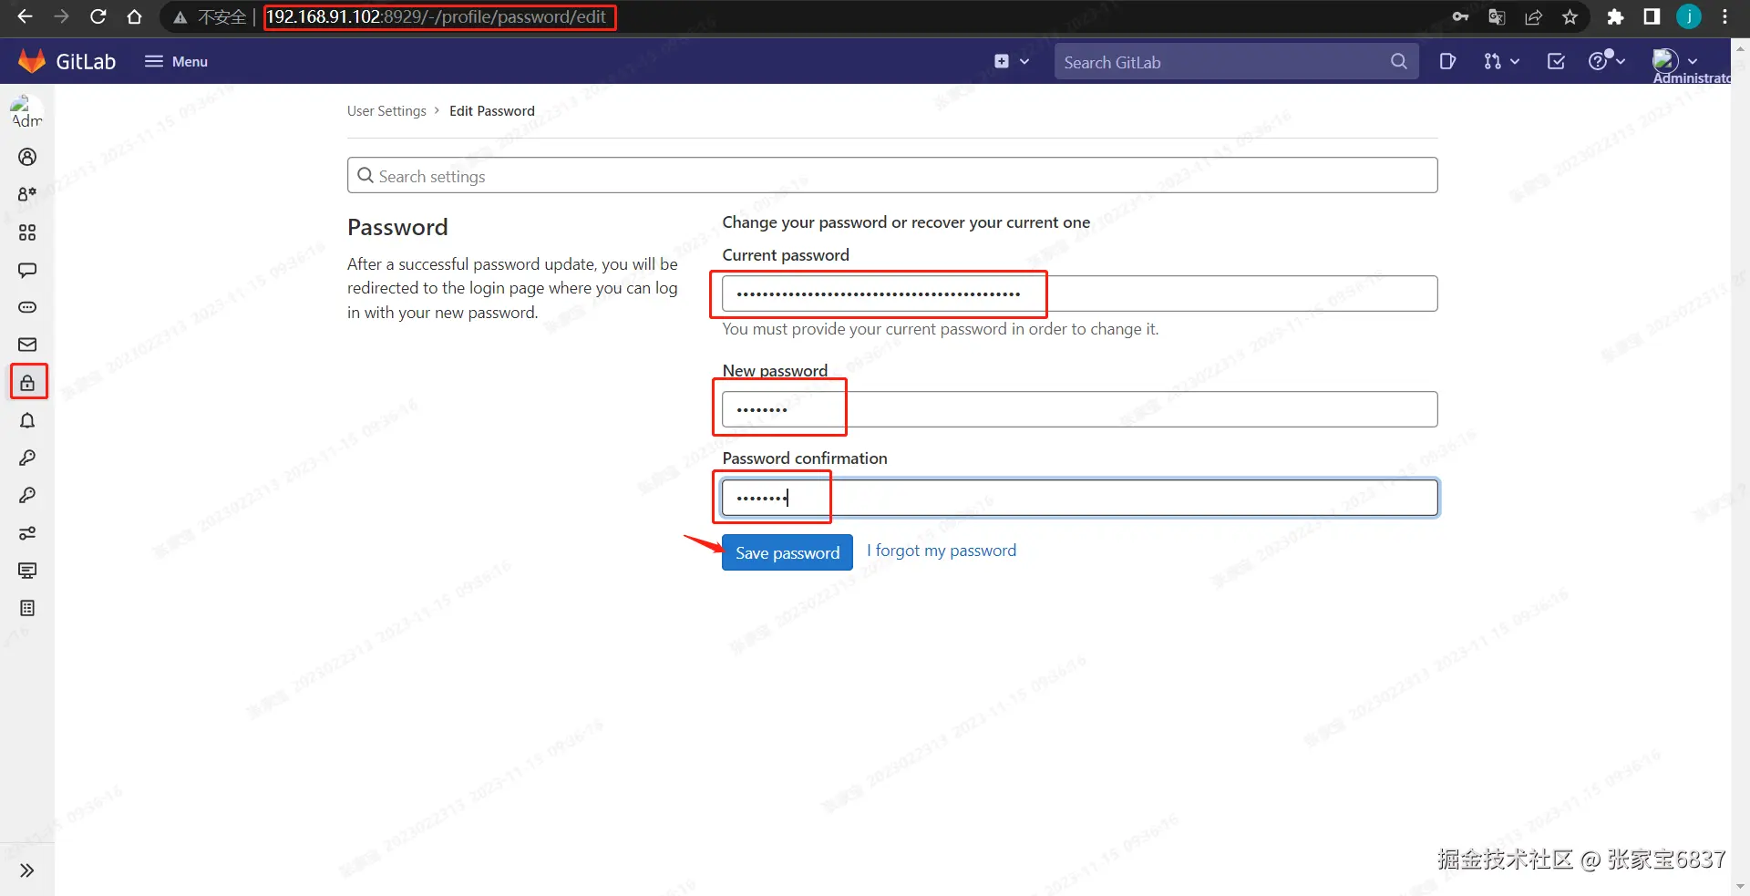Image resolution: width=1750 pixels, height=896 pixels.
Task: Focus the Current password field
Action: 1080,294
